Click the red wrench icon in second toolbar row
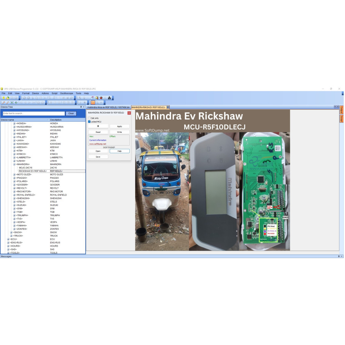345x345 pixels. [x=3, y=102]
